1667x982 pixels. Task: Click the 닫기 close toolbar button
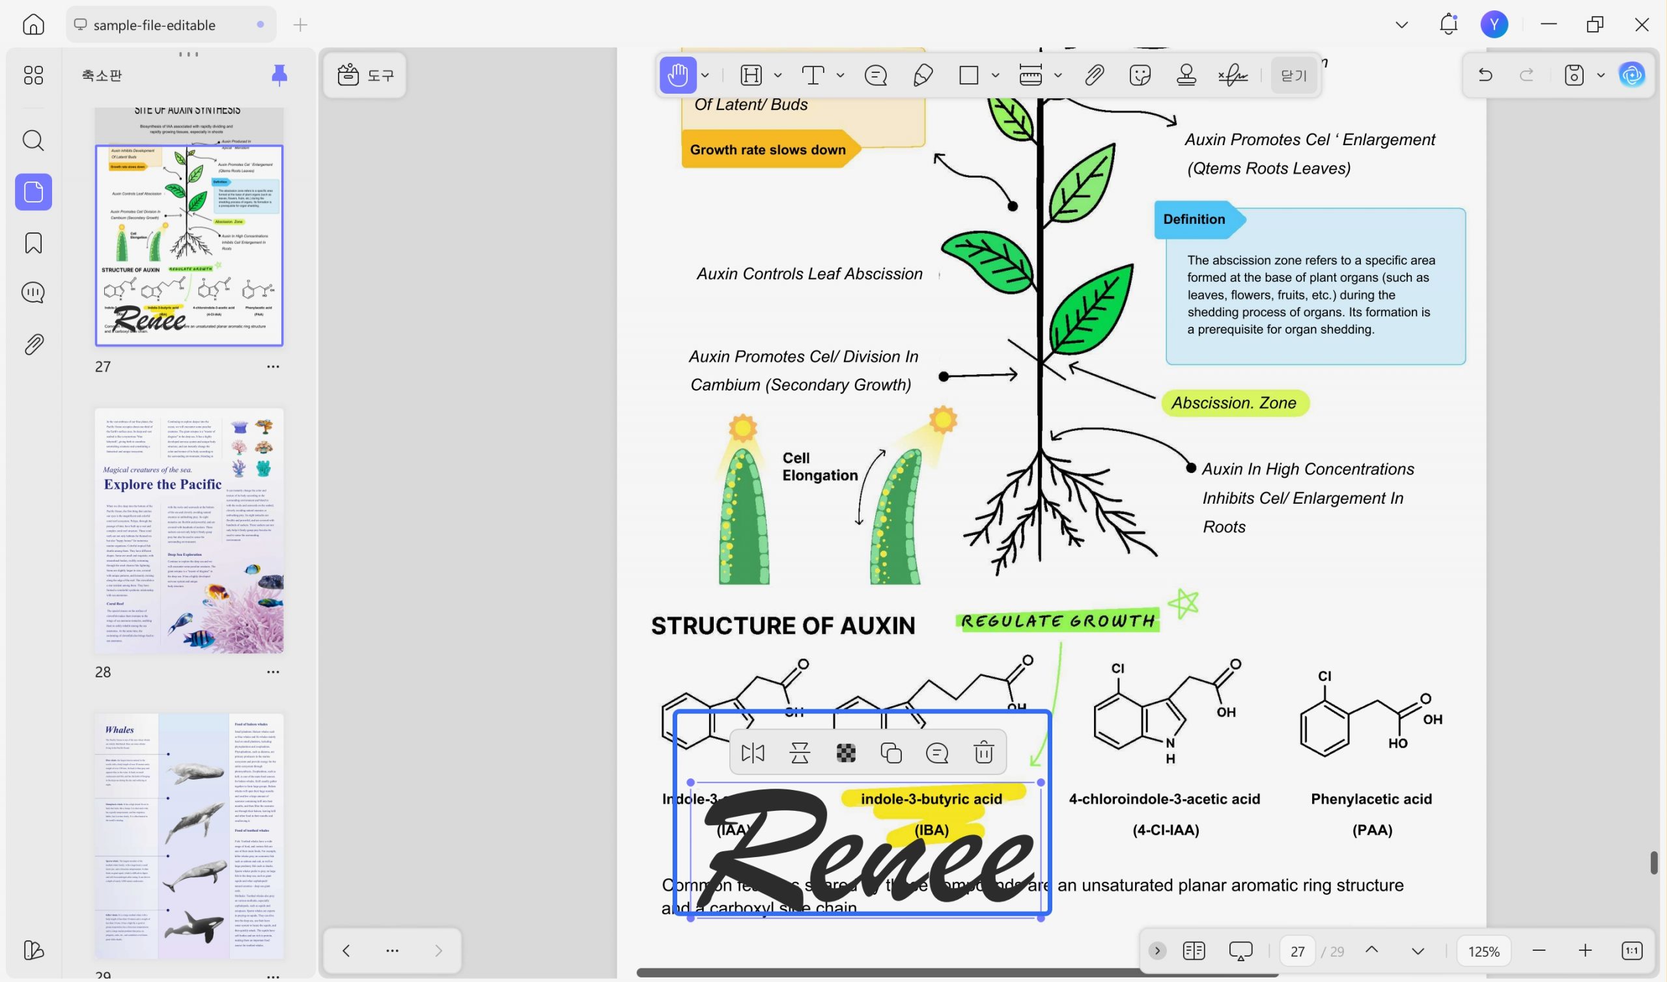[1294, 75]
